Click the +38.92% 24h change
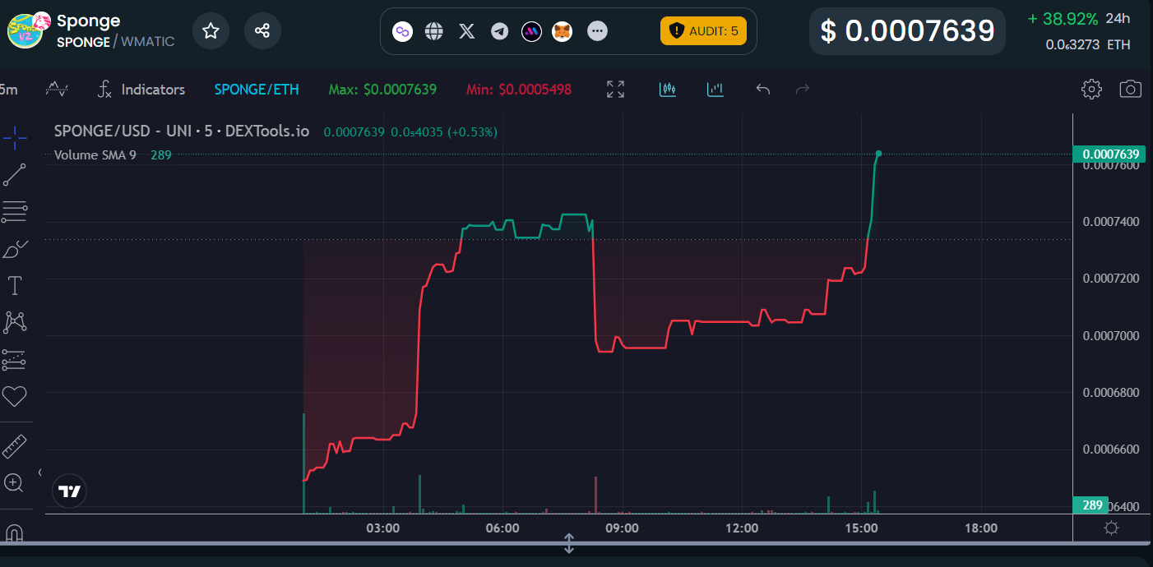This screenshot has height=567, width=1153. [1063, 18]
